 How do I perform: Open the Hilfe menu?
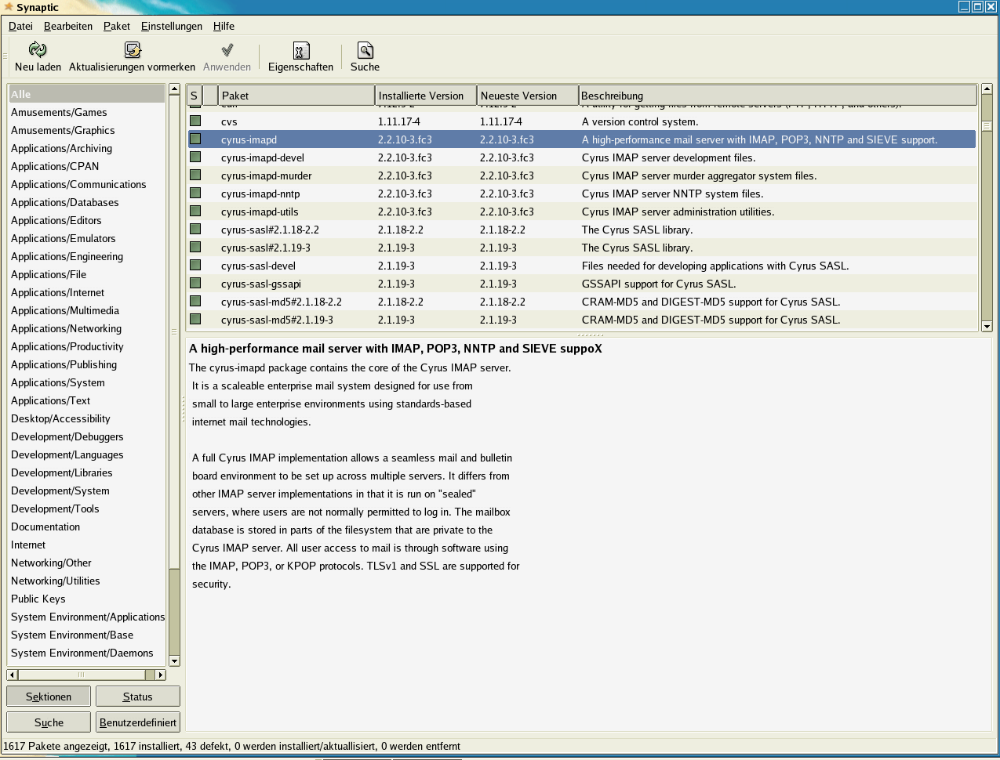224,26
